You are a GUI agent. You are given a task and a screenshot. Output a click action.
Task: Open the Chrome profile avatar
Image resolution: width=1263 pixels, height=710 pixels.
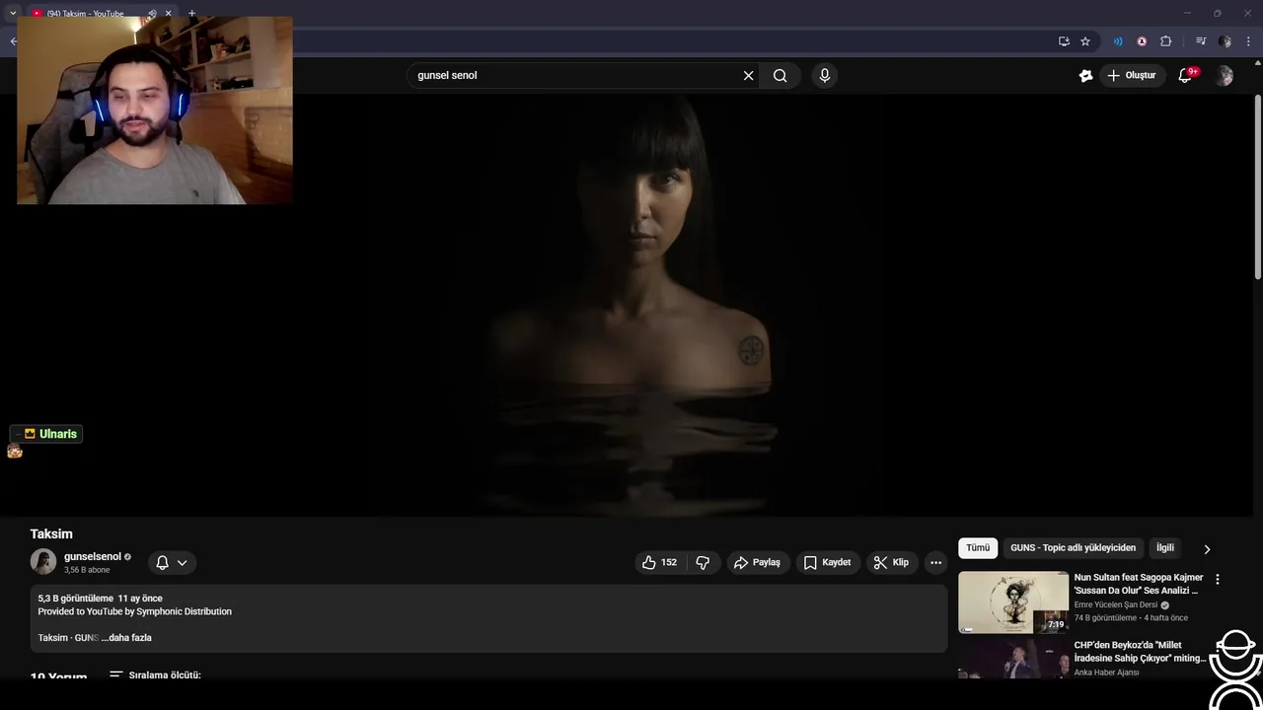[1225, 41]
